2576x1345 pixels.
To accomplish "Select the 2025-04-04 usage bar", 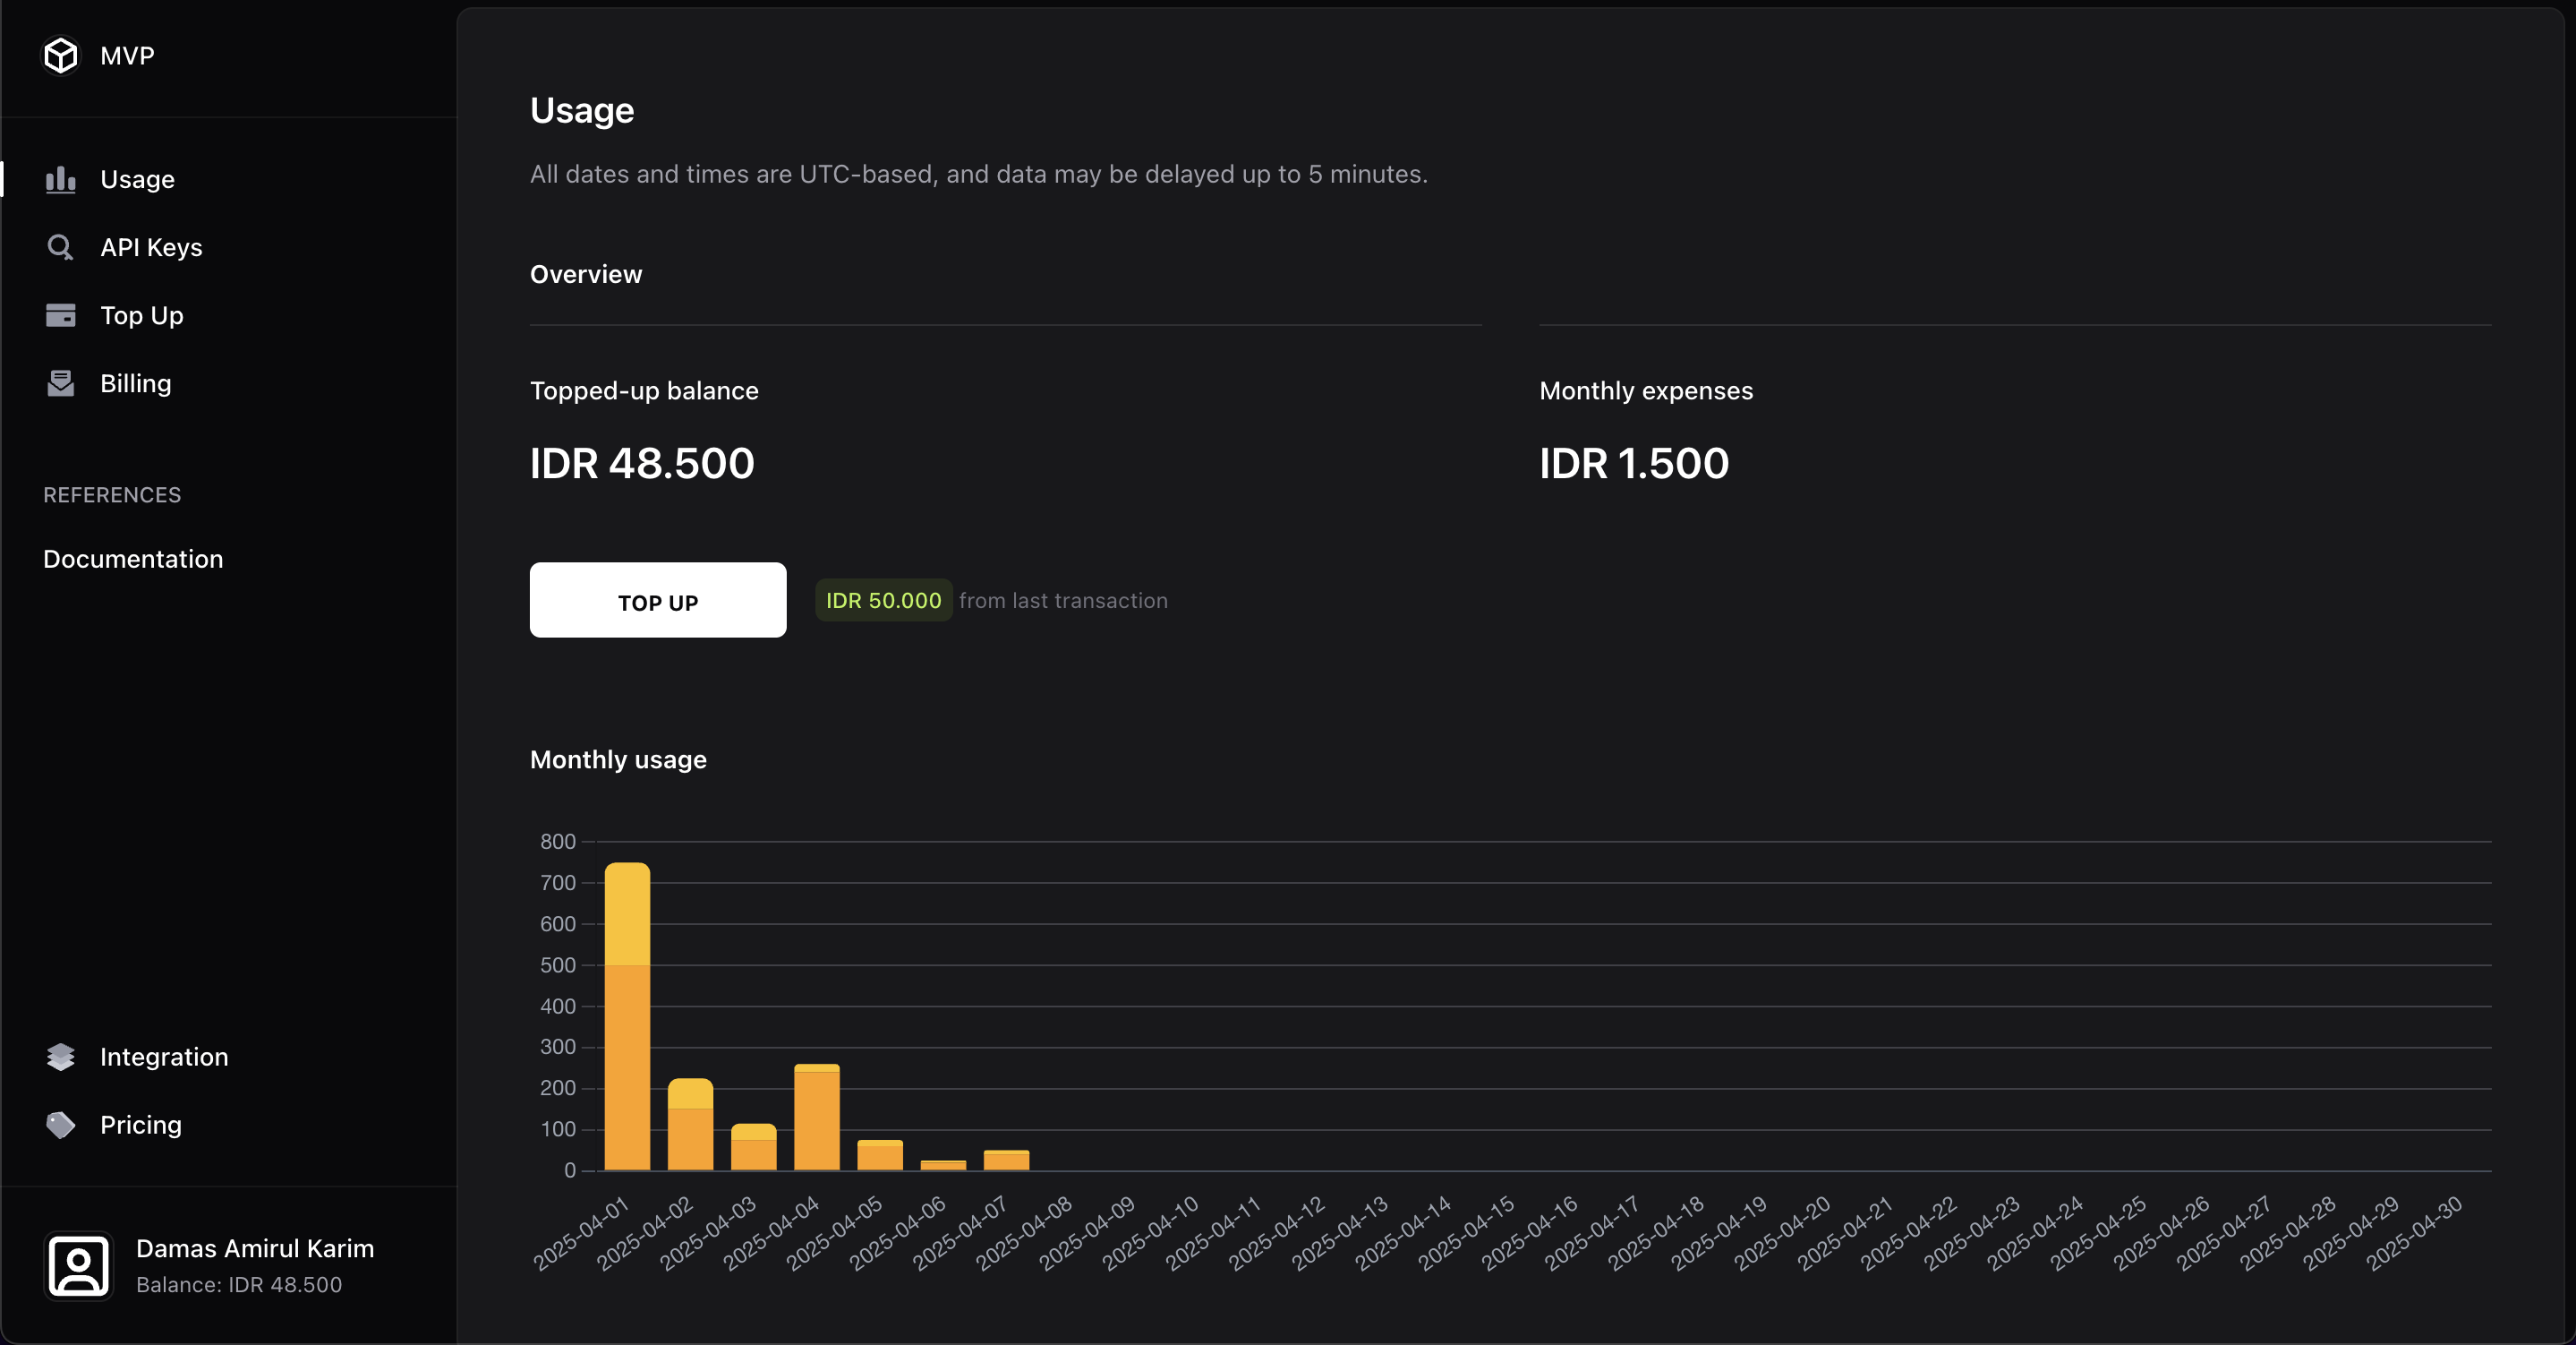I will pos(816,1118).
